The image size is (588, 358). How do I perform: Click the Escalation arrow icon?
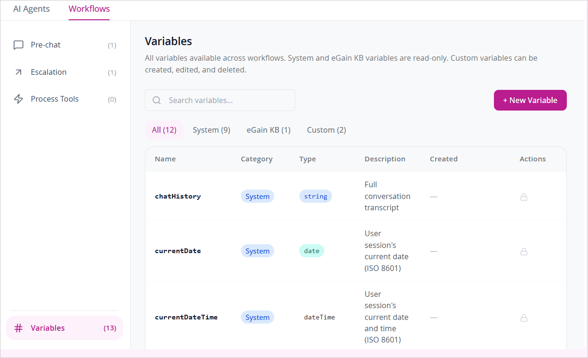18,72
